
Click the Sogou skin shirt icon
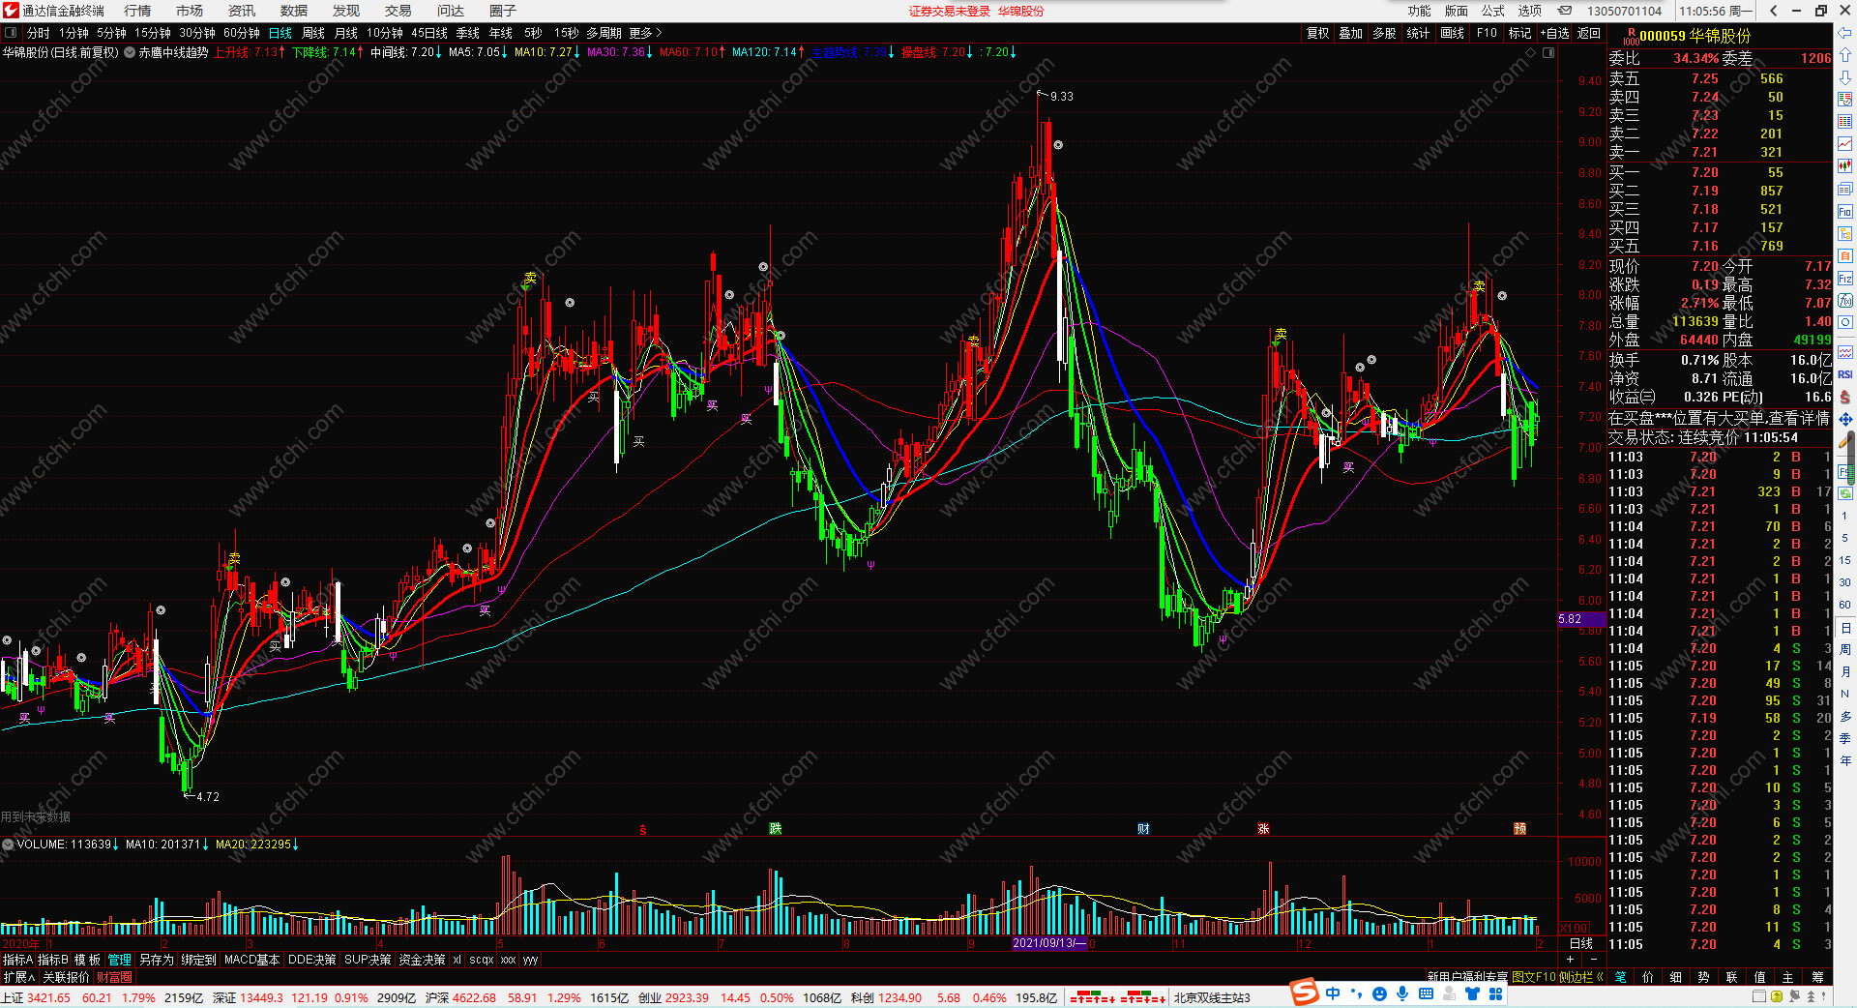pyautogui.click(x=1472, y=994)
